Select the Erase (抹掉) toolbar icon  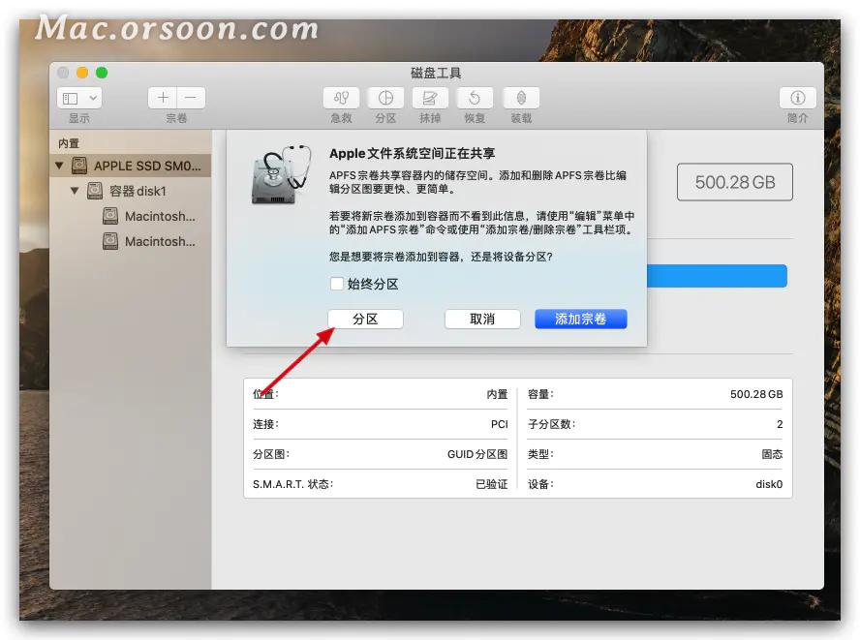[430, 98]
